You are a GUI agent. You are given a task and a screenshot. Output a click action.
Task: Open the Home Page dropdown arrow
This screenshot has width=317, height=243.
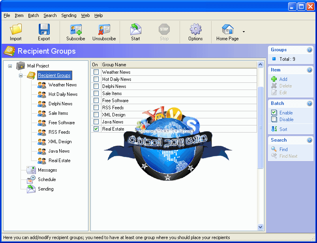coord(244,32)
